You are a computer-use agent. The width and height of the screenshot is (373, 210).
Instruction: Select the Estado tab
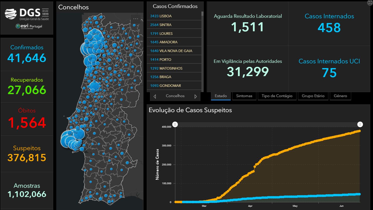pyautogui.click(x=221, y=96)
